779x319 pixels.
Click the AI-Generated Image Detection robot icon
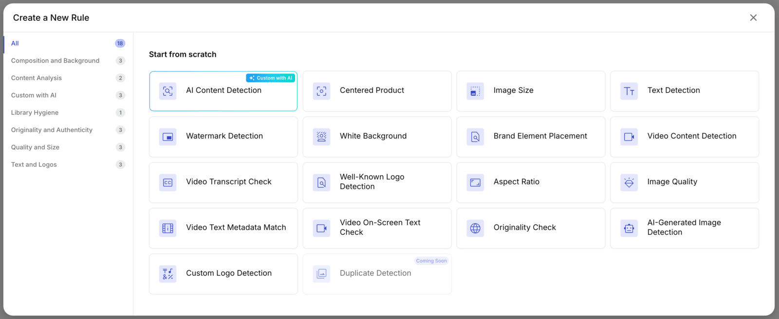(x=629, y=228)
